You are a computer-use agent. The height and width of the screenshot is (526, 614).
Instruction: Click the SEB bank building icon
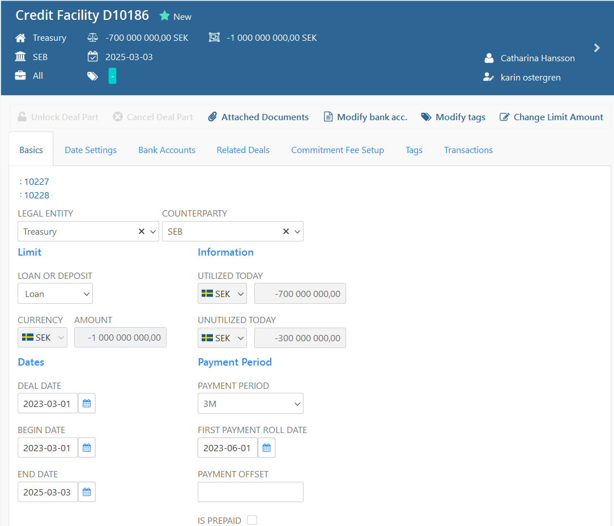pos(20,57)
